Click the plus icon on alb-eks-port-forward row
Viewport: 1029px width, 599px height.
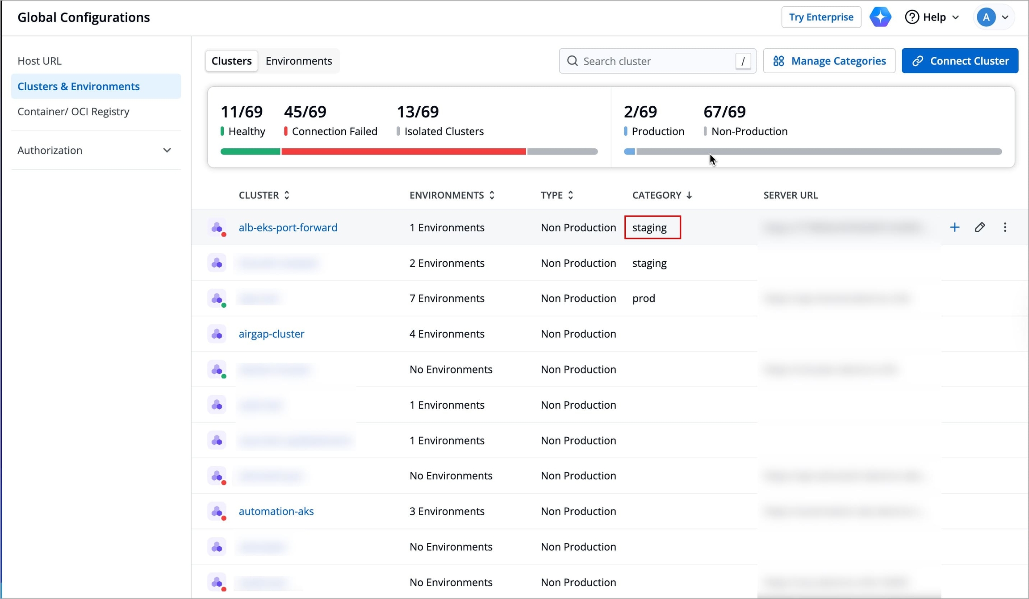tap(954, 227)
